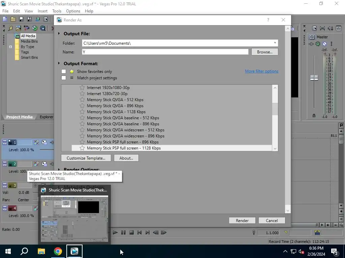Open the Edit menu

coord(17,11)
